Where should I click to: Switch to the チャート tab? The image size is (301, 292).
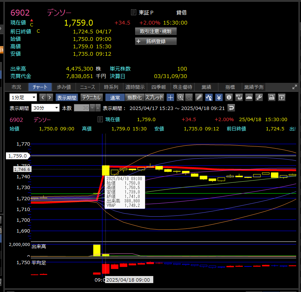40,87
